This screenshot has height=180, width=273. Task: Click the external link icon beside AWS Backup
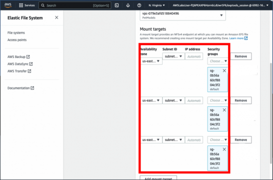pyautogui.click(x=28, y=57)
